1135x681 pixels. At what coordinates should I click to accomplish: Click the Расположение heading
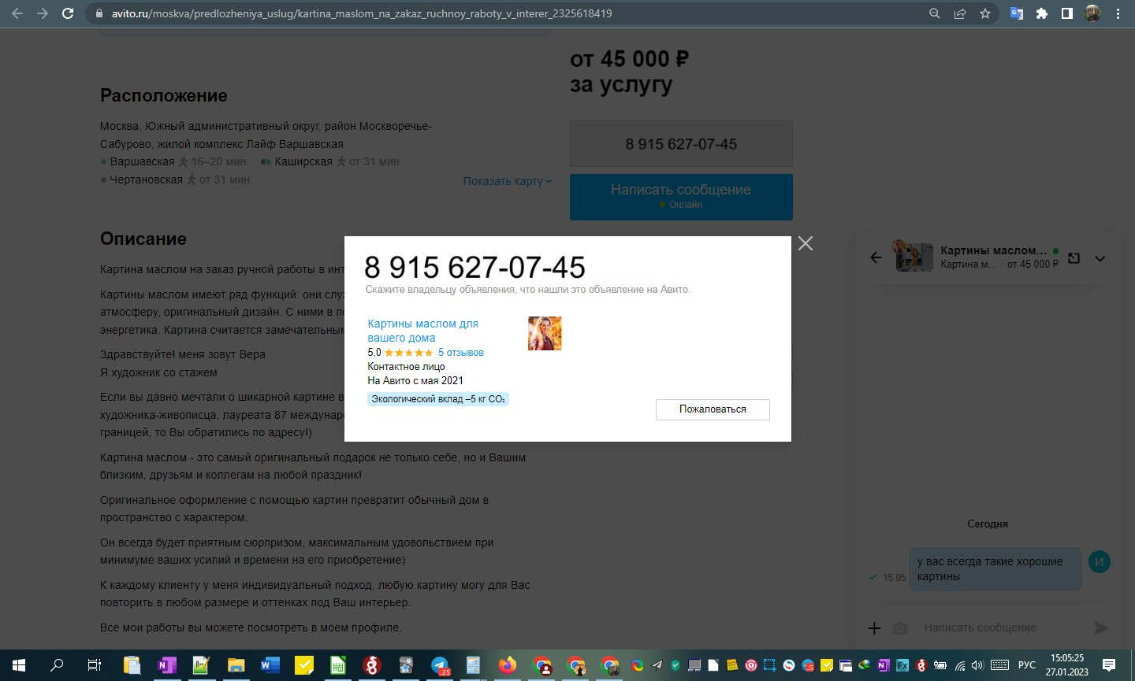164,96
